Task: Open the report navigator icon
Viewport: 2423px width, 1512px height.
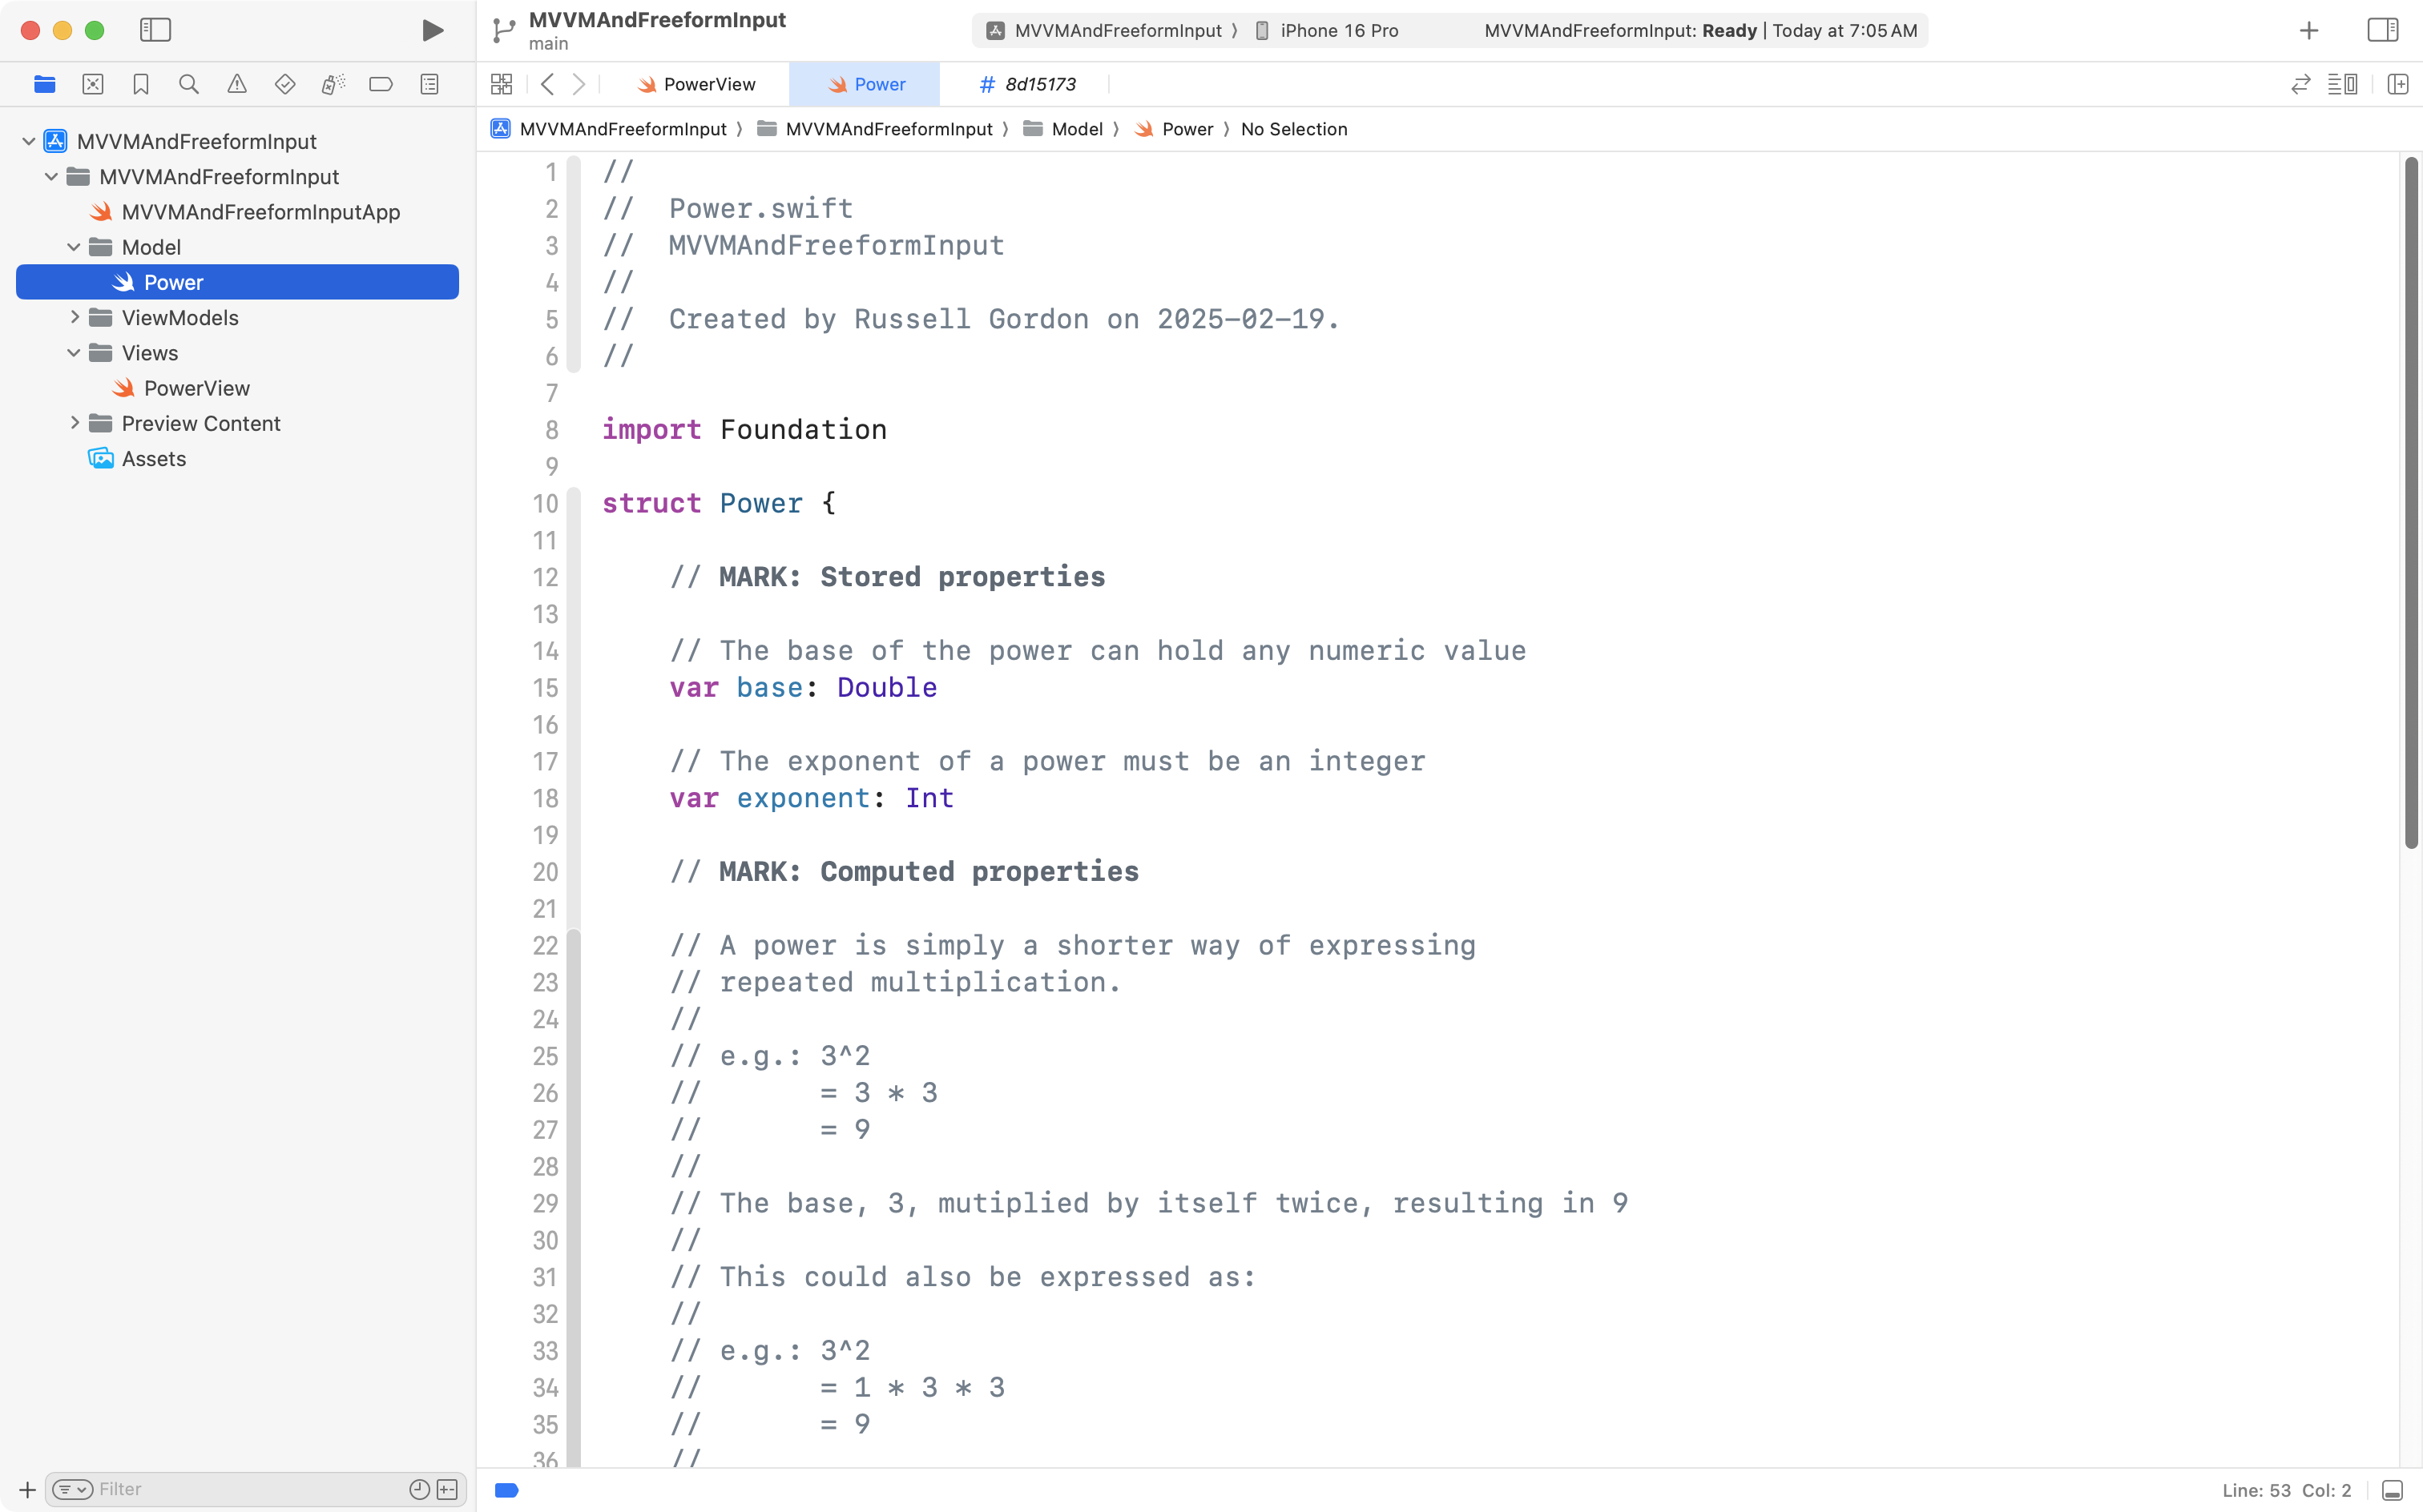Action: (x=429, y=84)
